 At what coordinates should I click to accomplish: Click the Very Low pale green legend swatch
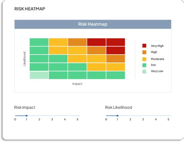(144, 72)
